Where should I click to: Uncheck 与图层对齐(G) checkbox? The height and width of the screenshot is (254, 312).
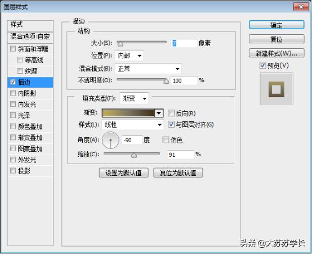pyautogui.click(x=171, y=124)
